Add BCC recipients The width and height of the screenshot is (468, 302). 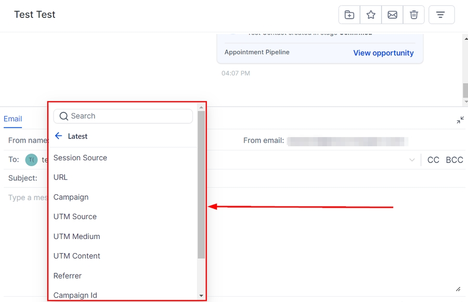coord(454,160)
